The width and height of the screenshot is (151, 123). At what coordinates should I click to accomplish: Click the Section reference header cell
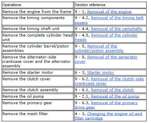110,5
